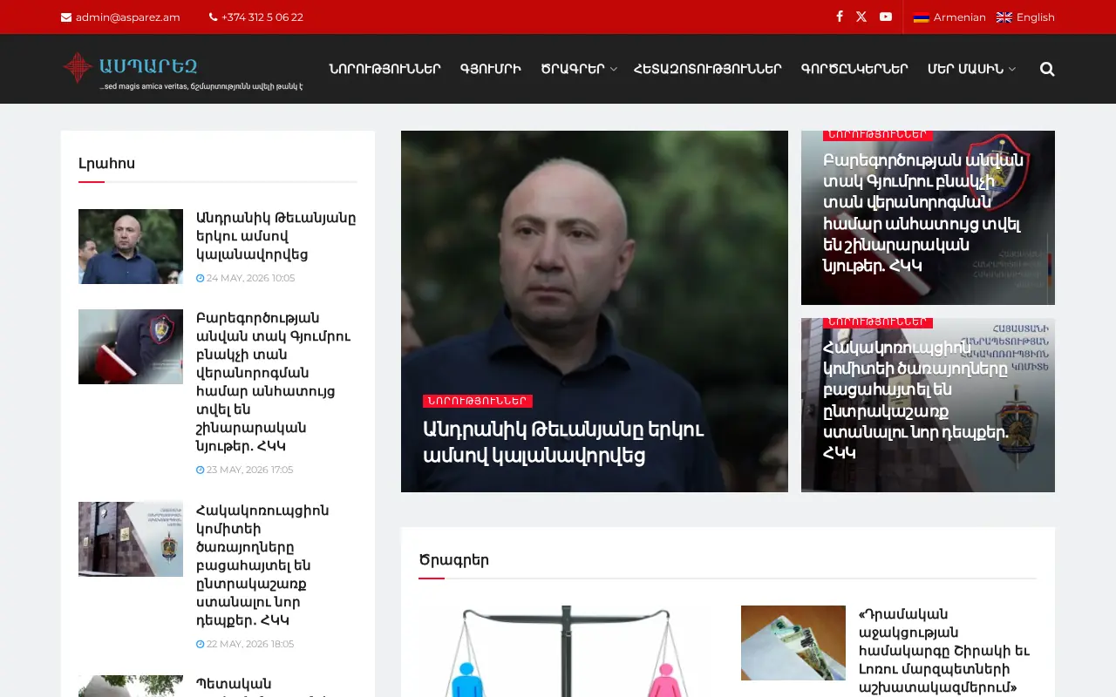Click the Asparez site logo
The height and width of the screenshot is (697, 1116).
(183, 69)
